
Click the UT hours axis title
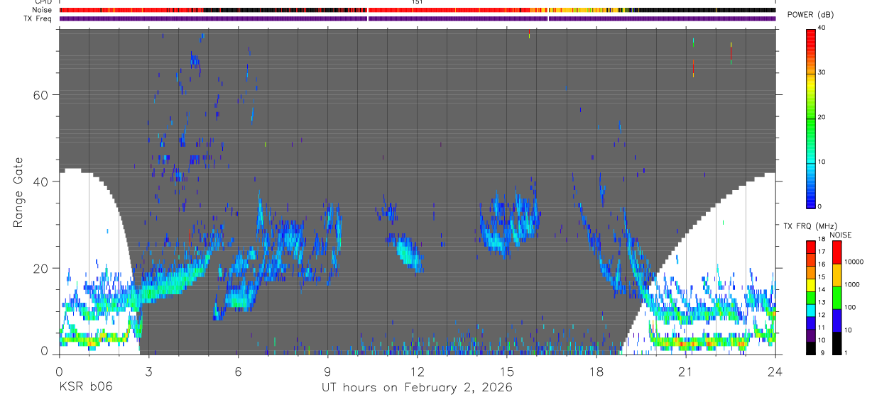click(418, 388)
